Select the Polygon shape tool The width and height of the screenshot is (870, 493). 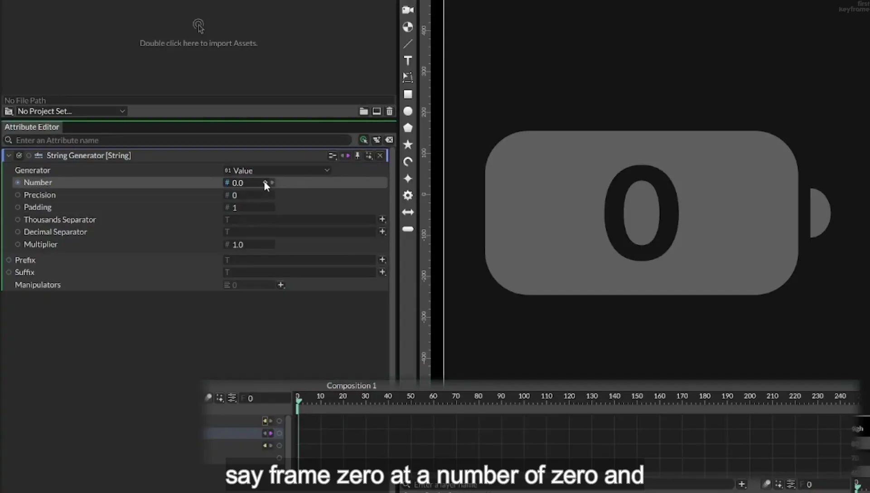[x=408, y=128]
